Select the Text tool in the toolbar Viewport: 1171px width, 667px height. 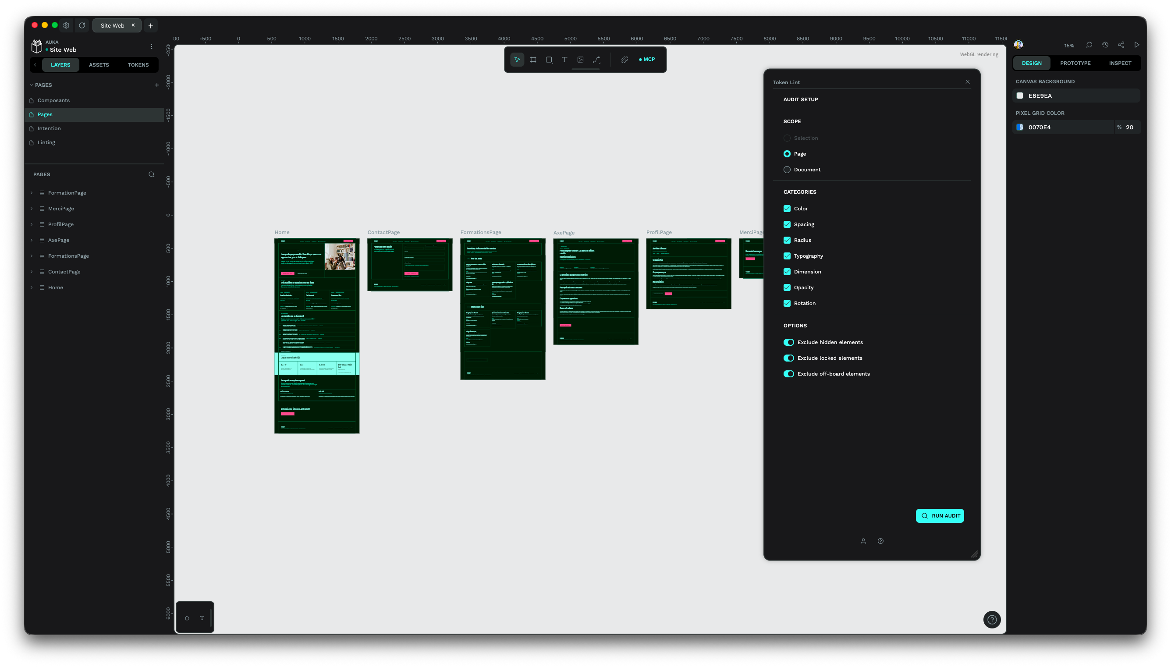click(x=564, y=60)
